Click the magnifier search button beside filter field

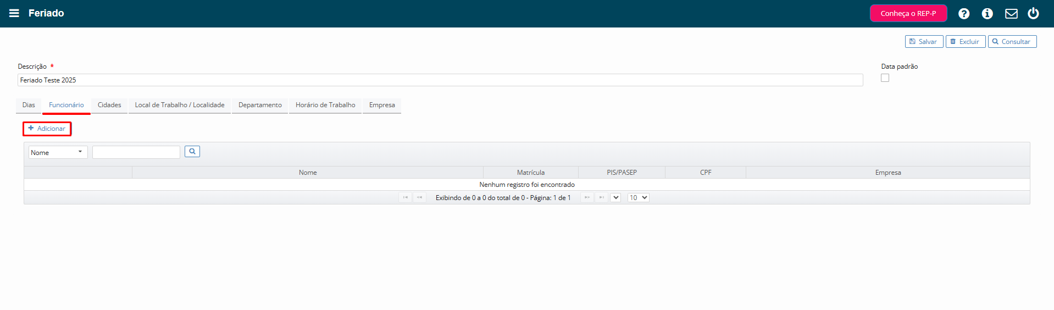[192, 152]
